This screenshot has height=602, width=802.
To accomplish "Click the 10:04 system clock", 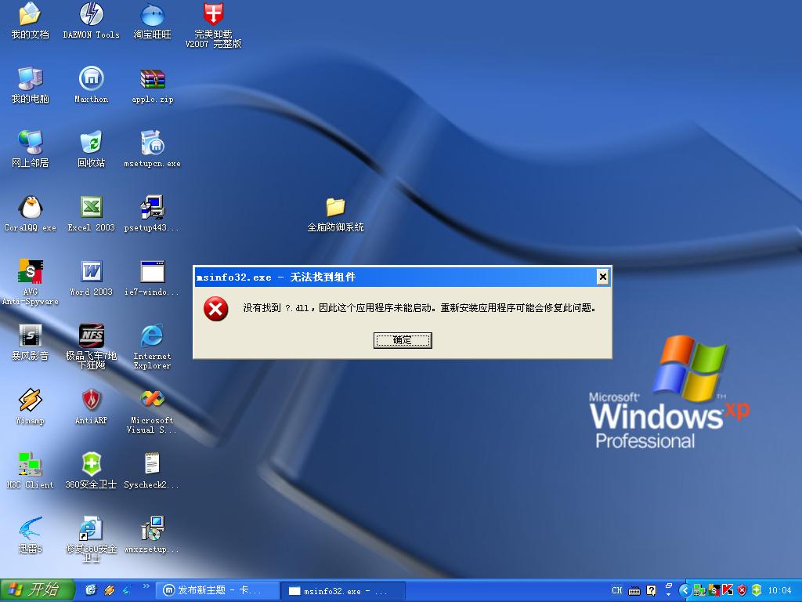I will point(779,591).
